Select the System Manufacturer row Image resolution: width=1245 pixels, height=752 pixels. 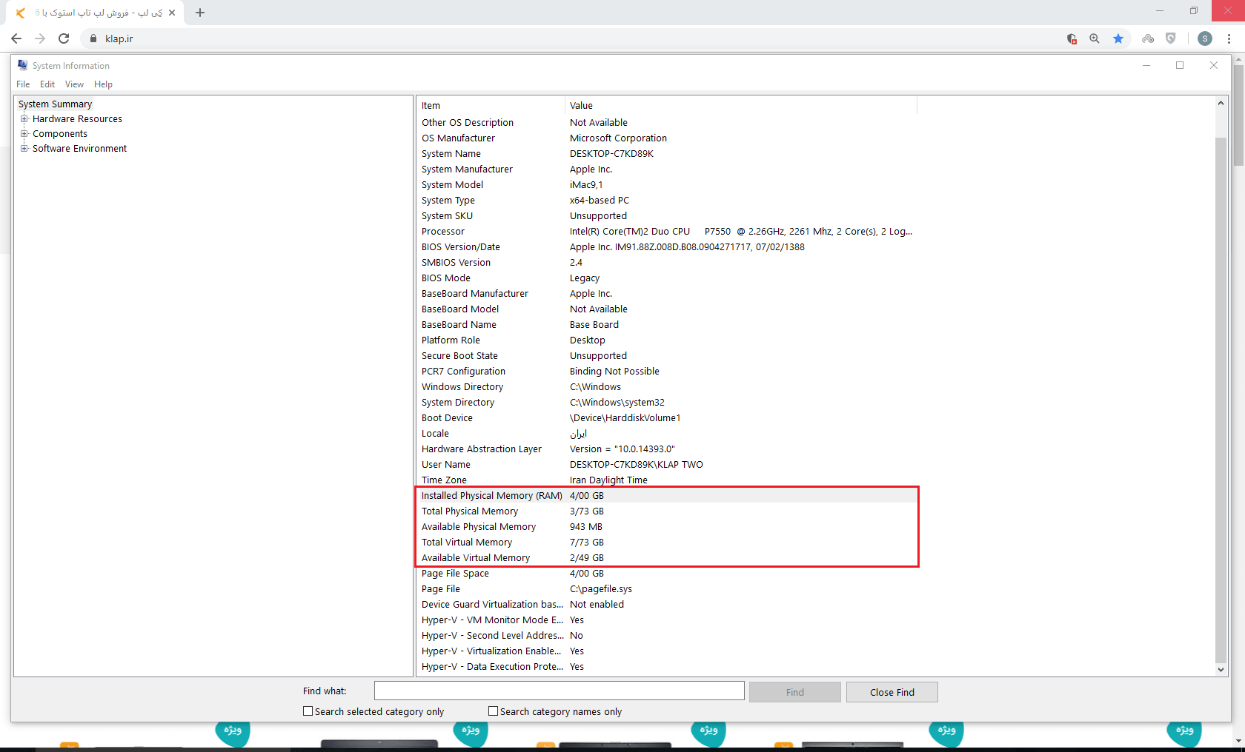(x=667, y=169)
